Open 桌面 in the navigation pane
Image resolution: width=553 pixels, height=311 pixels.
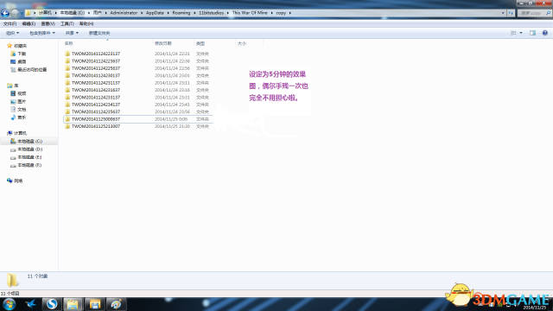18,61
